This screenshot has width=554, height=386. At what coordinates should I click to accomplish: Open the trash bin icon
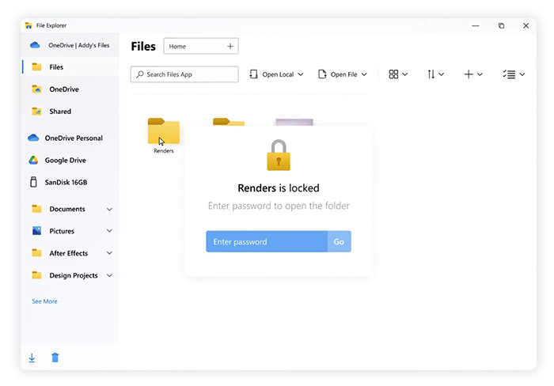click(x=55, y=358)
